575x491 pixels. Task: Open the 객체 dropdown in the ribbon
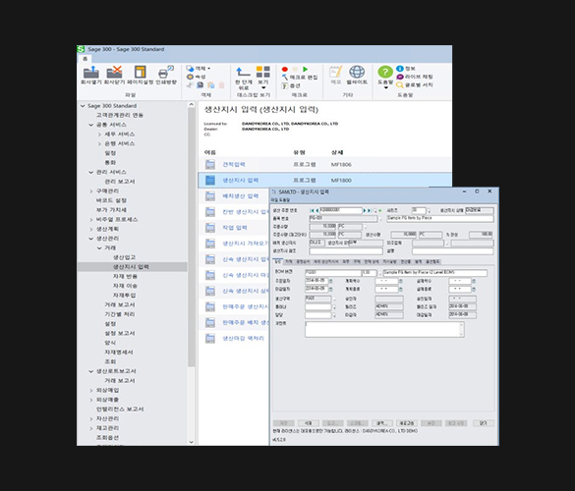click(200, 69)
